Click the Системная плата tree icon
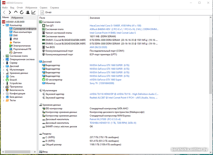This screenshot has width=213, height=155. tap(7, 56)
